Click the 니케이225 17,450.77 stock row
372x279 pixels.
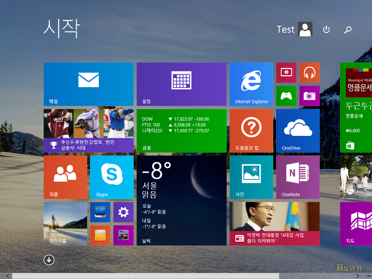coord(176,131)
